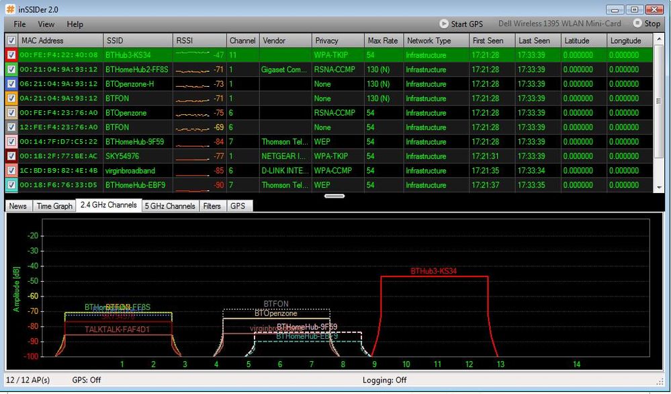Click MAC address 00:FE:F4:22:40:08

pyautogui.click(x=58, y=55)
